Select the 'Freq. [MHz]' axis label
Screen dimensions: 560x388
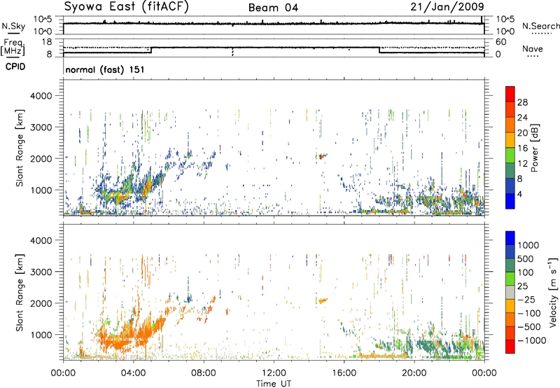[13, 47]
